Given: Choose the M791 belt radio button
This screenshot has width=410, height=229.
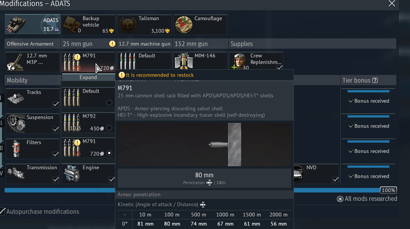Looking at the screenshot, I should 109,153.
